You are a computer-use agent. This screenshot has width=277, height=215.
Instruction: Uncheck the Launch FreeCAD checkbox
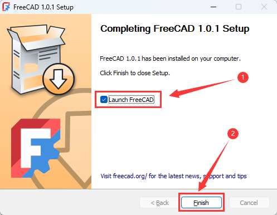coord(104,100)
